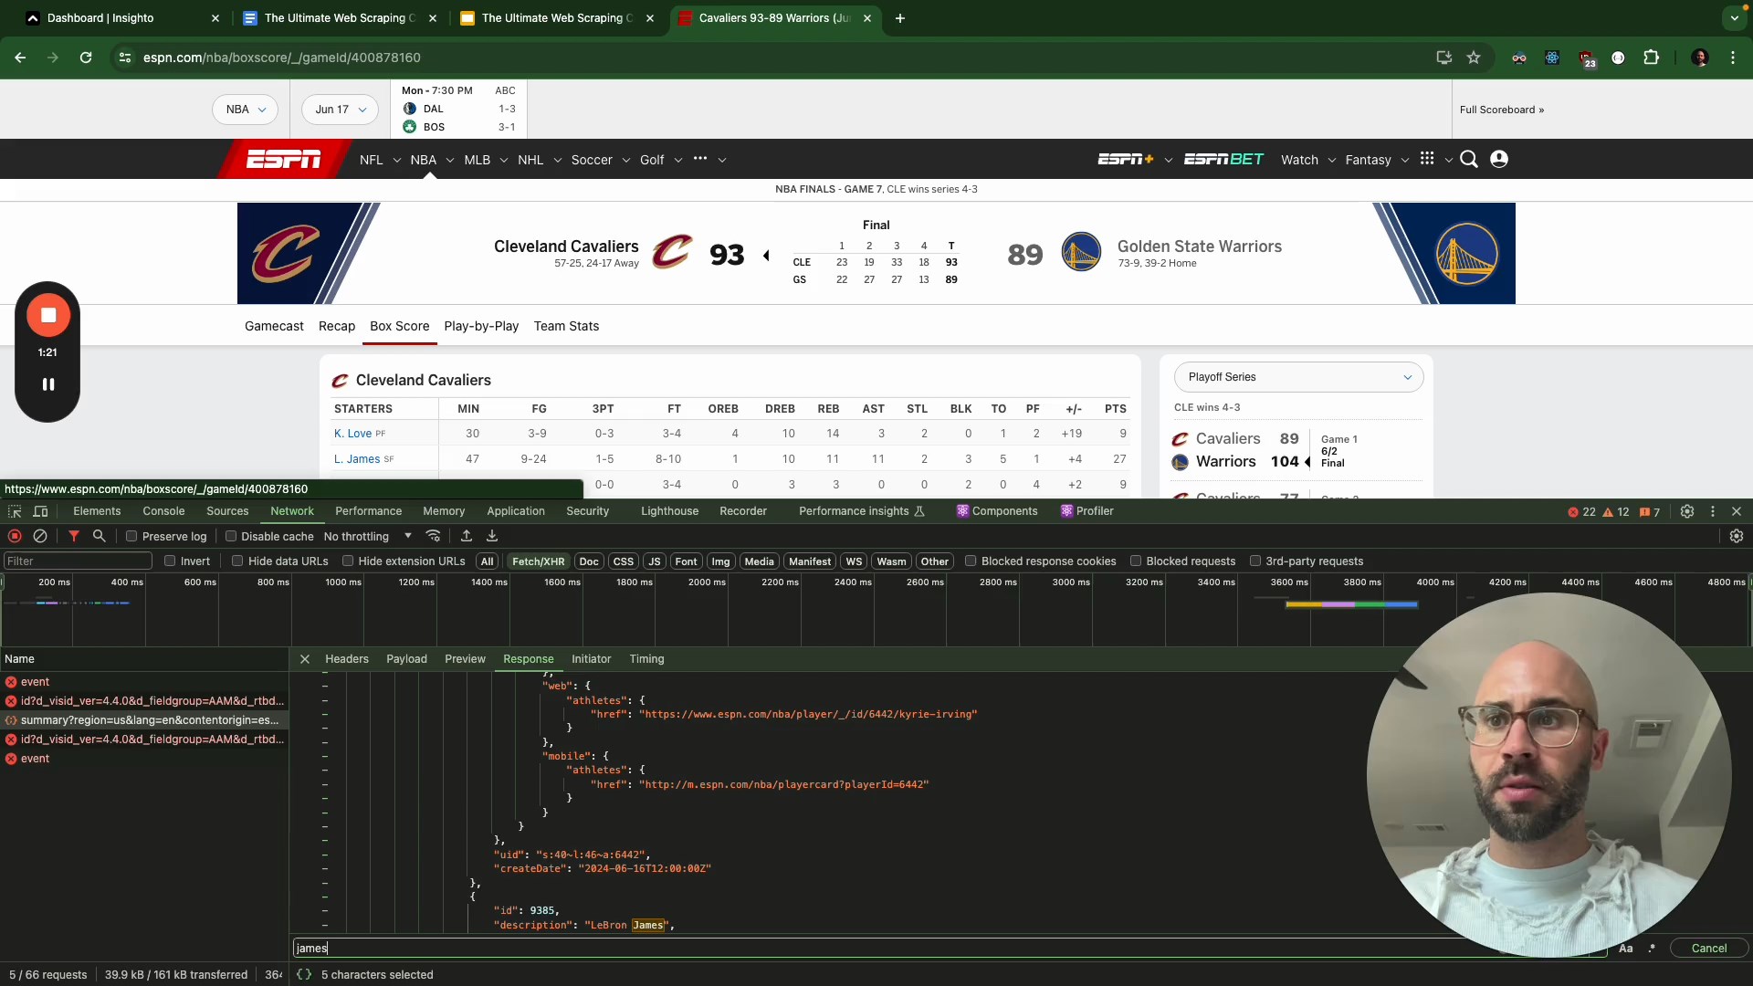Viewport: 1753px width, 986px height.
Task: Open DevTools more options kebab menu
Action: [1713, 511]
